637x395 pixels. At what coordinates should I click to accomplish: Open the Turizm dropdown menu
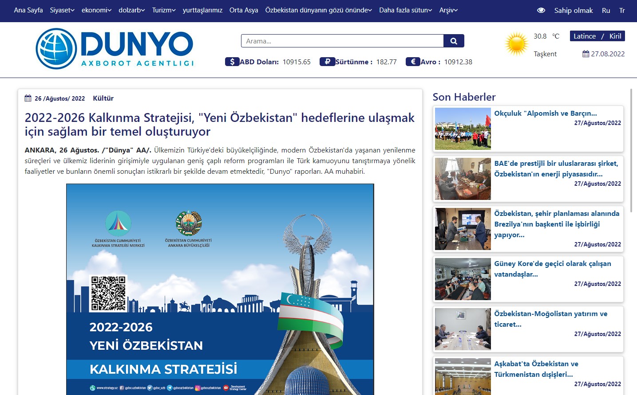tap(164, 10)
